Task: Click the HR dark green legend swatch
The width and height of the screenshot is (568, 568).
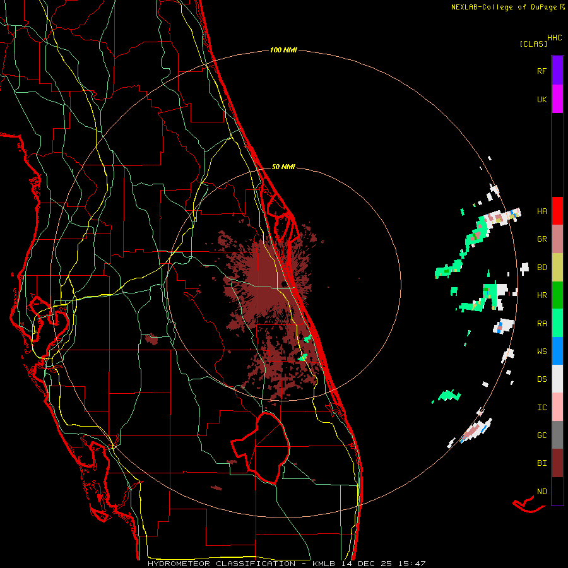Action: 557,295
